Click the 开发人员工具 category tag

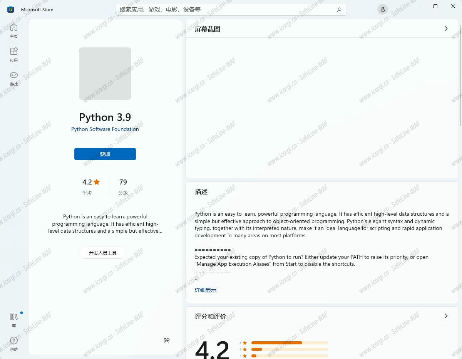click(x=103, y=253)
